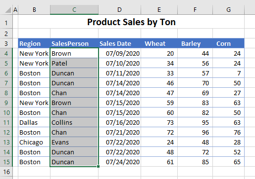Select column A header

15,10
